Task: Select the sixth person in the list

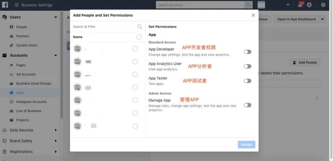Action: tap(135, 113)
